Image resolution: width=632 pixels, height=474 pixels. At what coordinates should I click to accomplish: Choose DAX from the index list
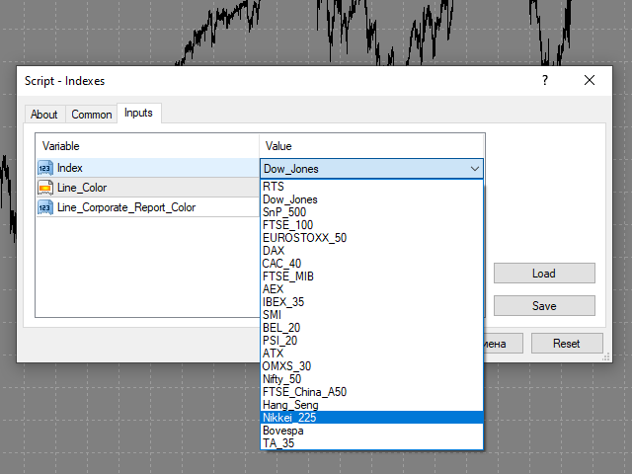tap(371, 251)
